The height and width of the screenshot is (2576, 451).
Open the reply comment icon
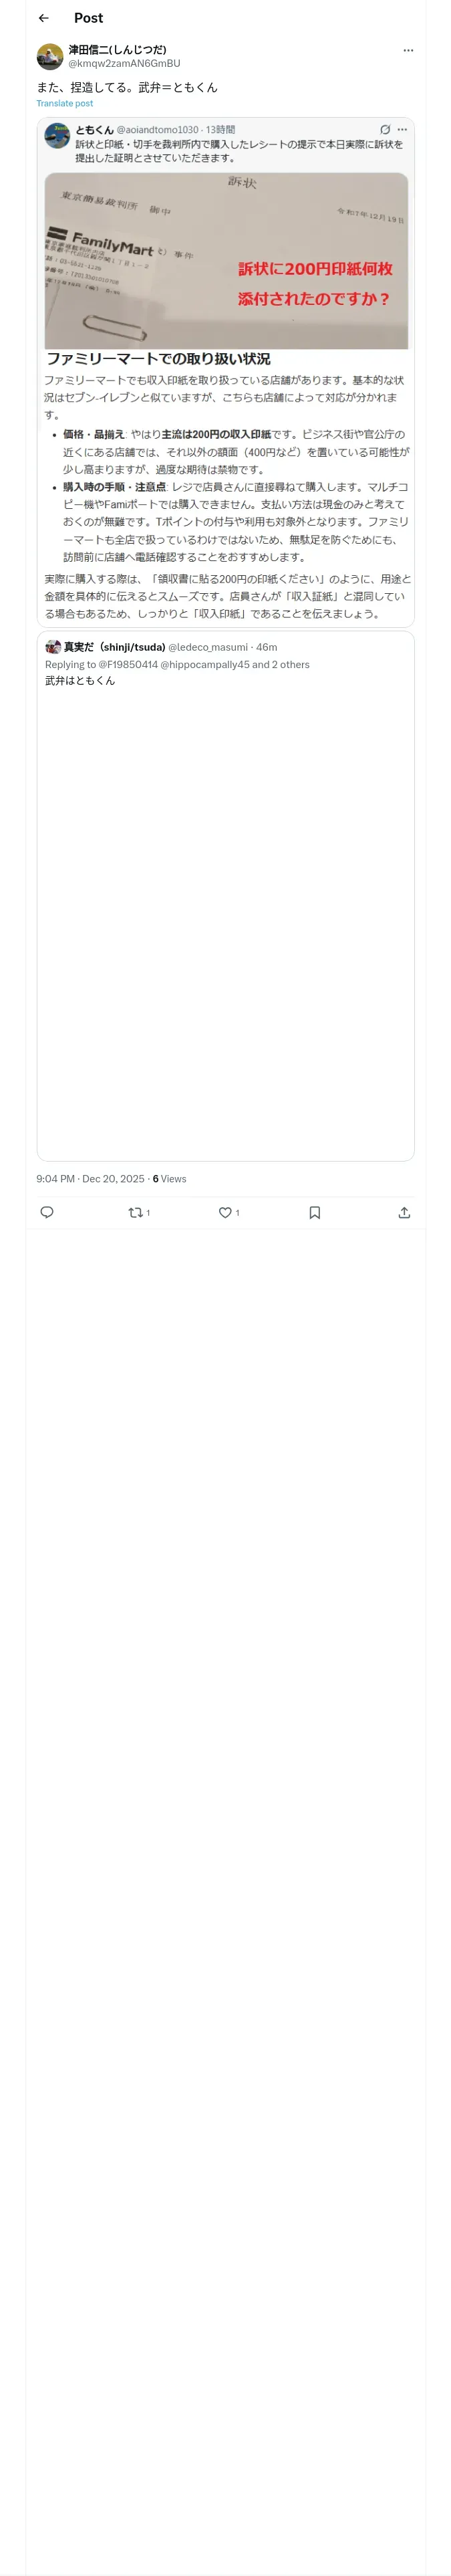coord(47,1212)
